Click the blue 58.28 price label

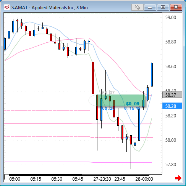coord(172,106)
